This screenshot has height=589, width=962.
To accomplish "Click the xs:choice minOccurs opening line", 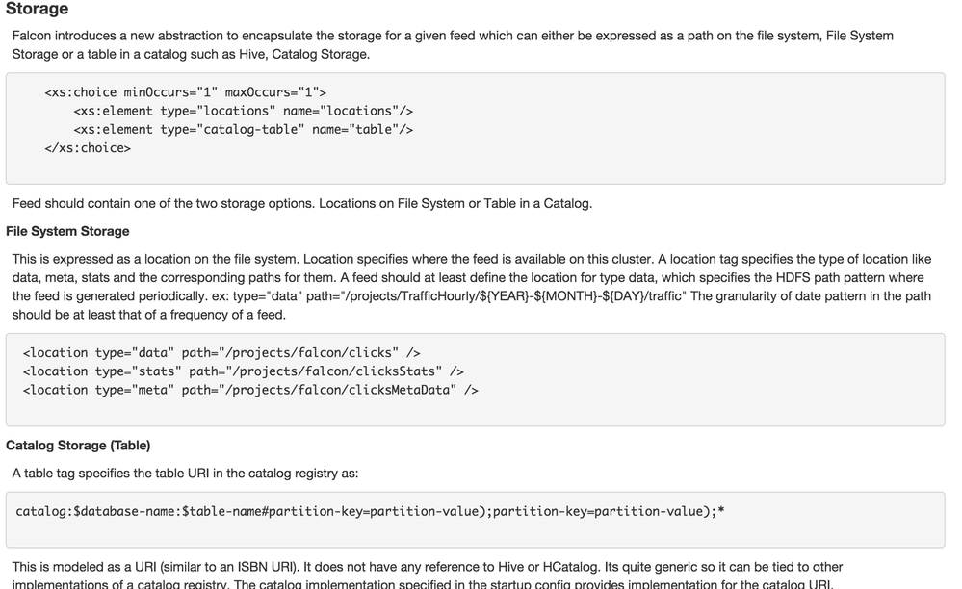I will [x=185, y=93].
